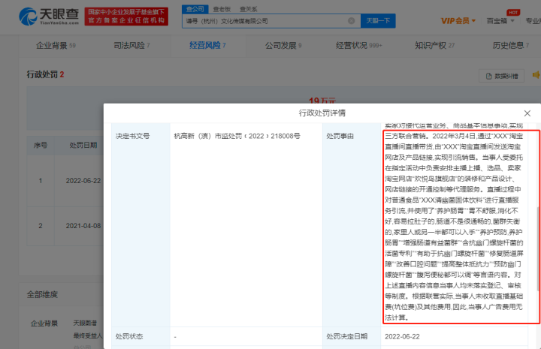541x349 pixels.
Task: Click the red government fund banner
Action: coord(126,17)
